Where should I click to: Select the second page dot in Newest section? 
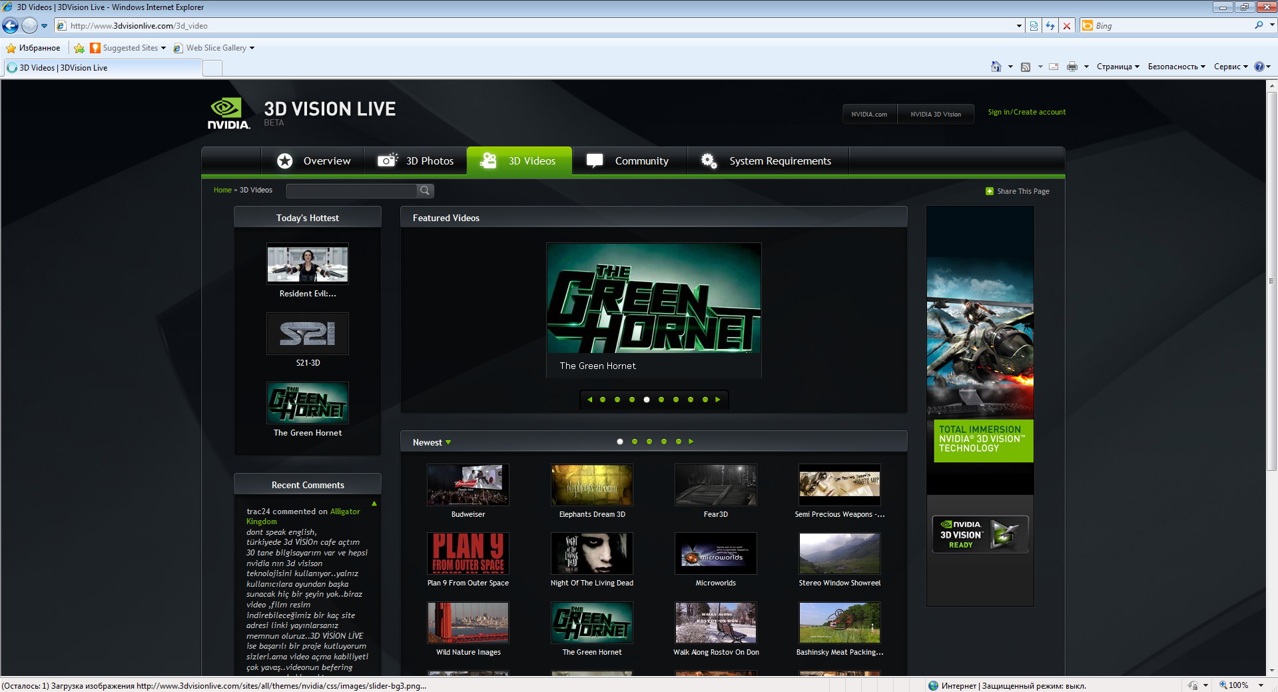click(635, 442)
